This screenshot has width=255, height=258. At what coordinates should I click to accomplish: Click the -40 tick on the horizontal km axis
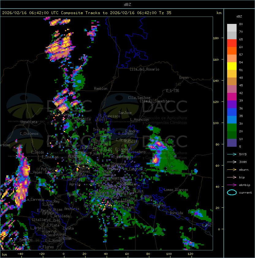point(20,254)
